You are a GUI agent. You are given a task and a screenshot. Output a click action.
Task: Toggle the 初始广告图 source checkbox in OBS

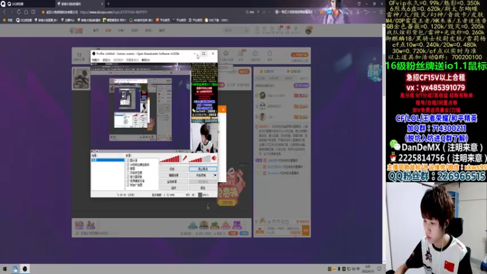coord(128,185)
